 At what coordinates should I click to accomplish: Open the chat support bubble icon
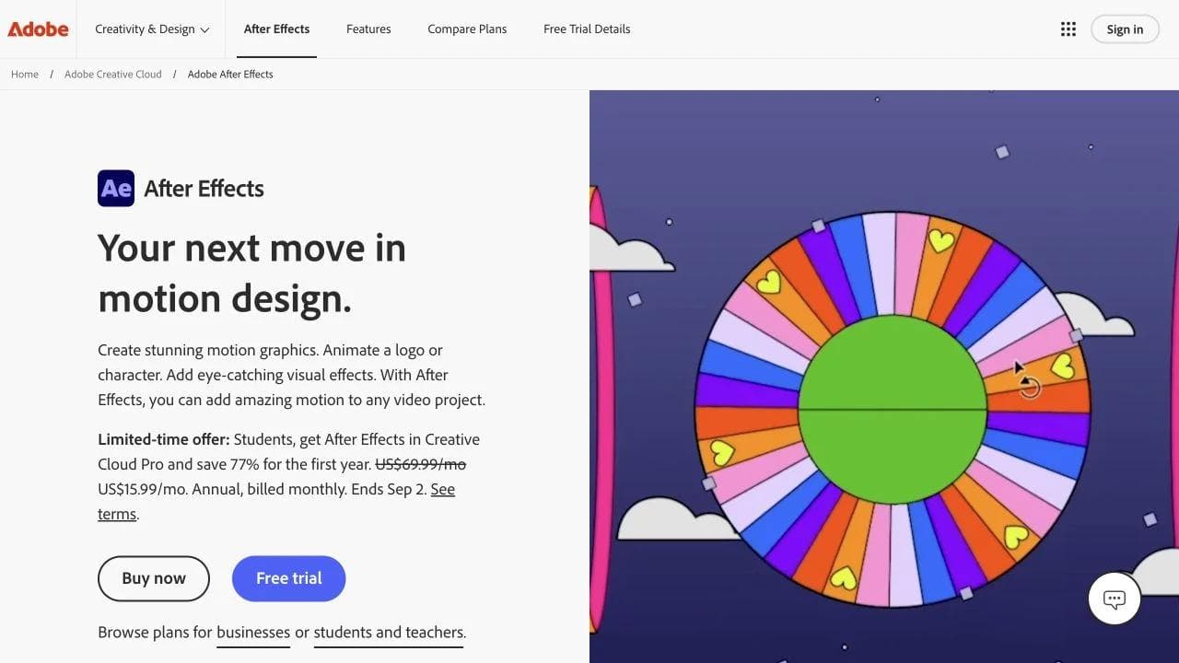click(x=1115, y=599)
